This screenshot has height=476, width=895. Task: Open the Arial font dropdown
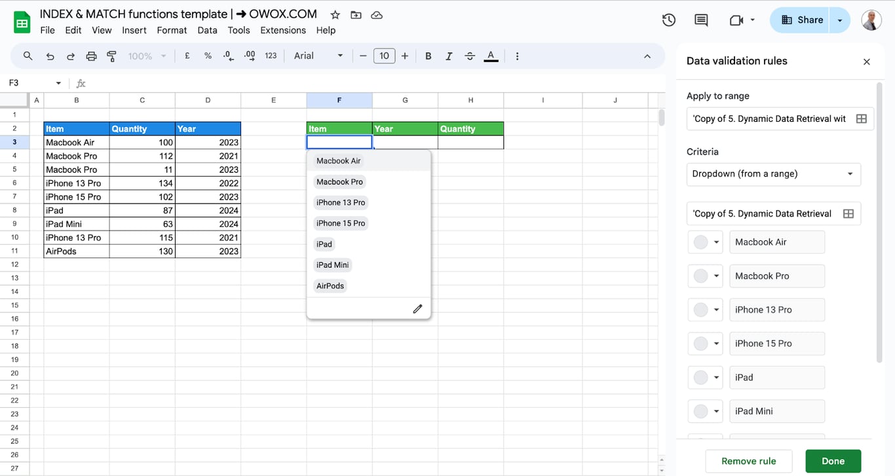(x=318, y=56)
